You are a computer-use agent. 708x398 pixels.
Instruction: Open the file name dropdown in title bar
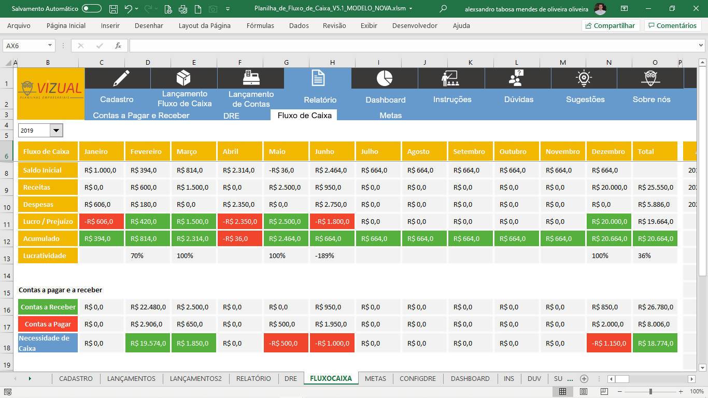(411, 9)
